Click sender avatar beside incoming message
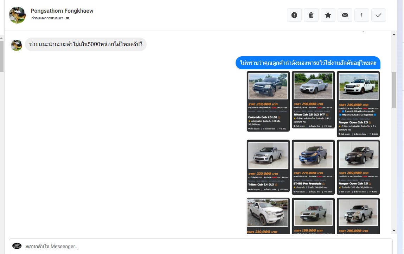 point(17,45)
